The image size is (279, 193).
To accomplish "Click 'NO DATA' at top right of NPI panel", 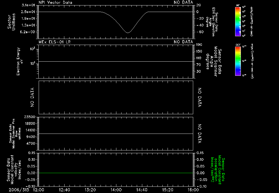I will point(183,2).
